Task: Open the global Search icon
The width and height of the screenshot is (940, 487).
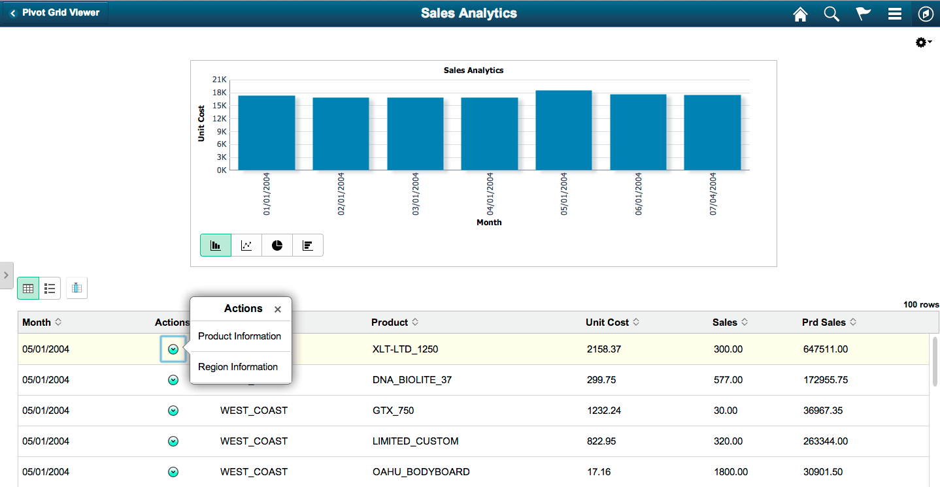Action: point(831,13)
